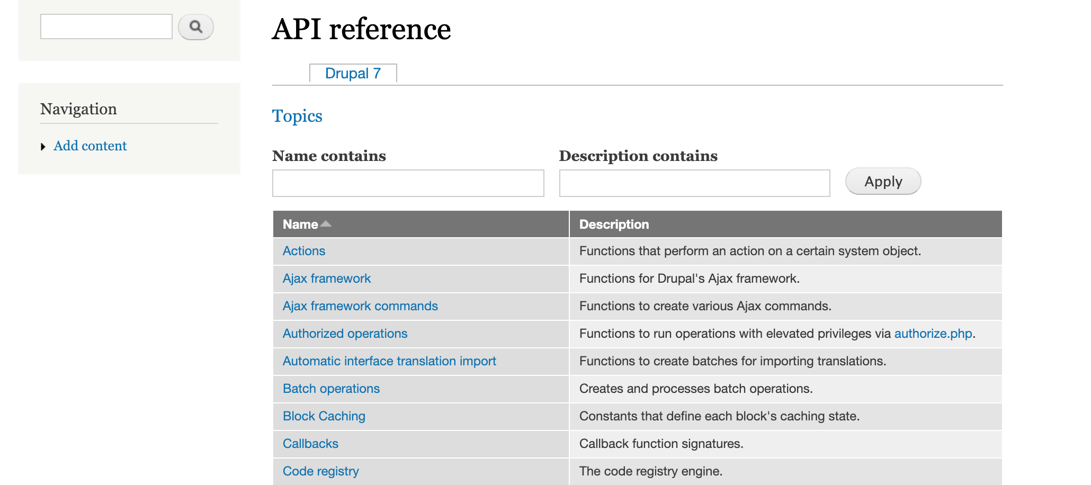Image resolution: width=1091 pixels, height=485 pixels.
Task: Open the Actions topic link
Action: point(304,251)
